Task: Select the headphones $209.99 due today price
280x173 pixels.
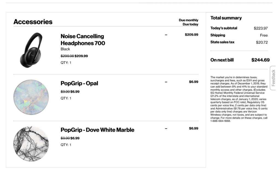Action: (x=191, y=35)
